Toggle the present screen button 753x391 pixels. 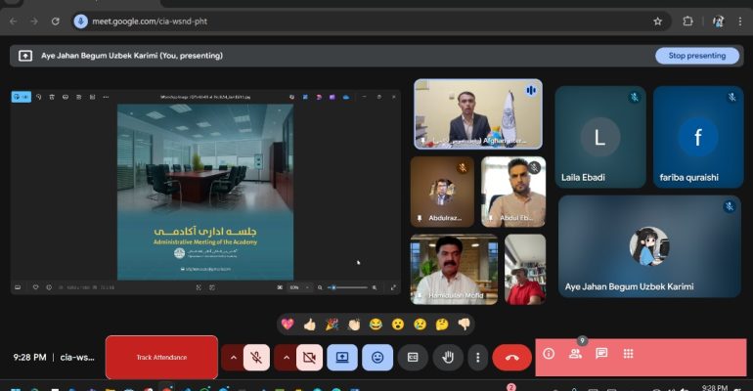(x=342, y=358)
